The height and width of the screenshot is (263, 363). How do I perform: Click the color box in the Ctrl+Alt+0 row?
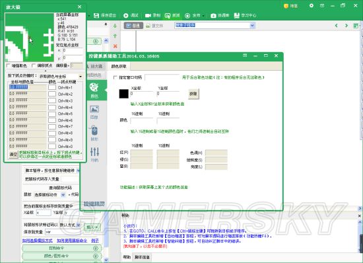pos(52,146)
